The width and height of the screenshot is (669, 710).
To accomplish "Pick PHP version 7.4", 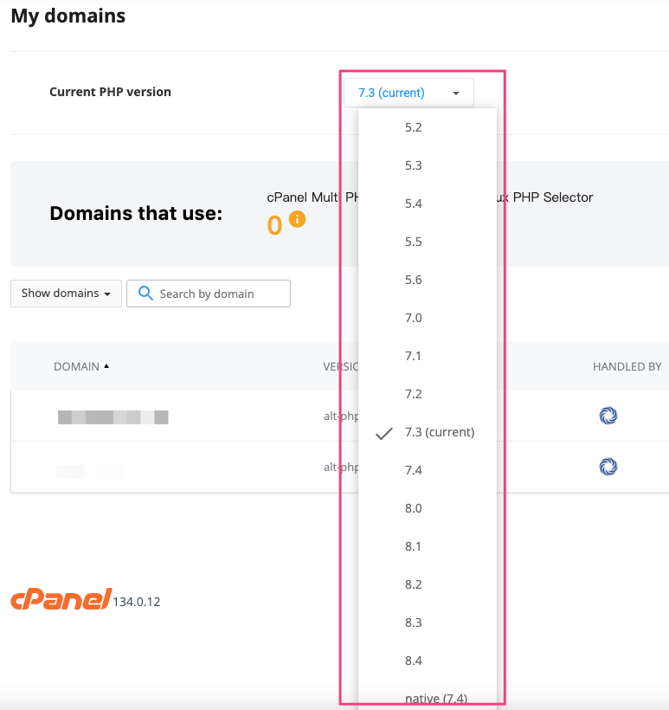I will click(414, 470).
